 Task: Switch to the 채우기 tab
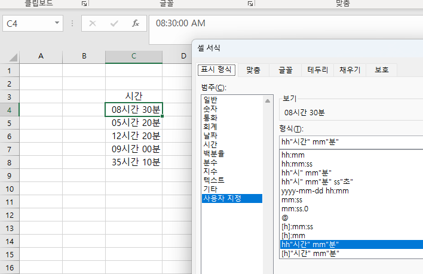click(350, 70)
